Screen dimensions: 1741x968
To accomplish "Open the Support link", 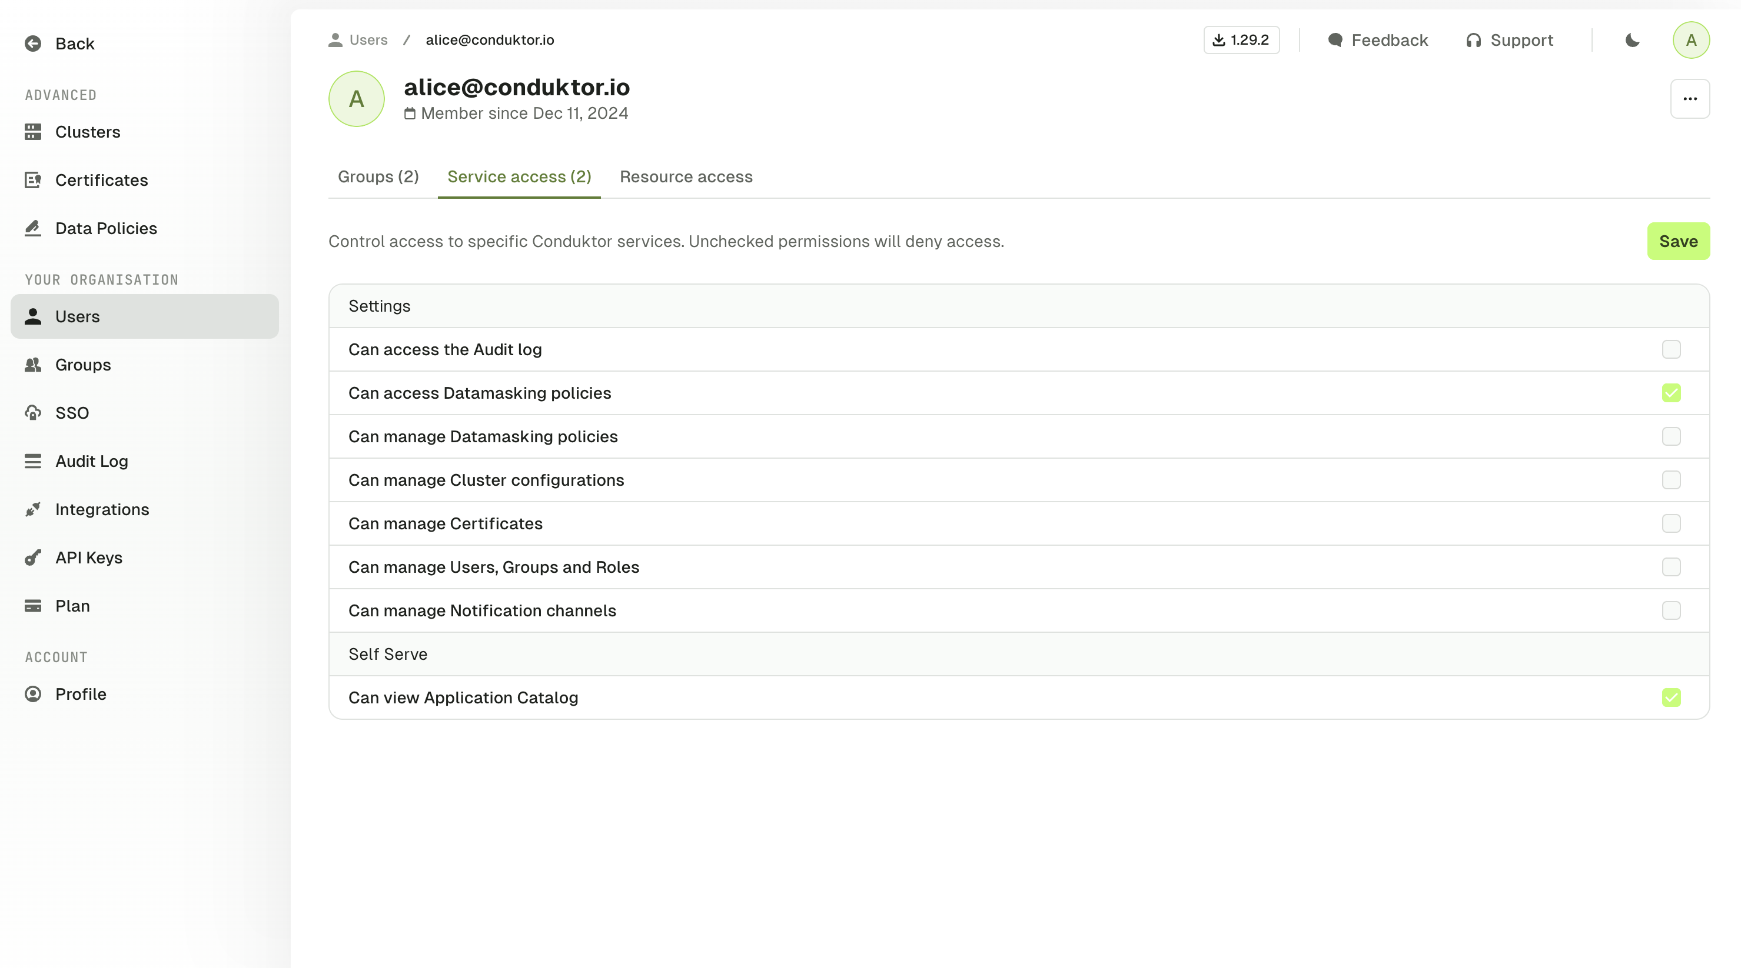I will tap(1509, 41).
